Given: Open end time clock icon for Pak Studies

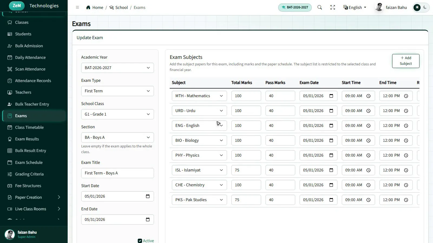Looking at the screenshot, I should pos(406,200).
